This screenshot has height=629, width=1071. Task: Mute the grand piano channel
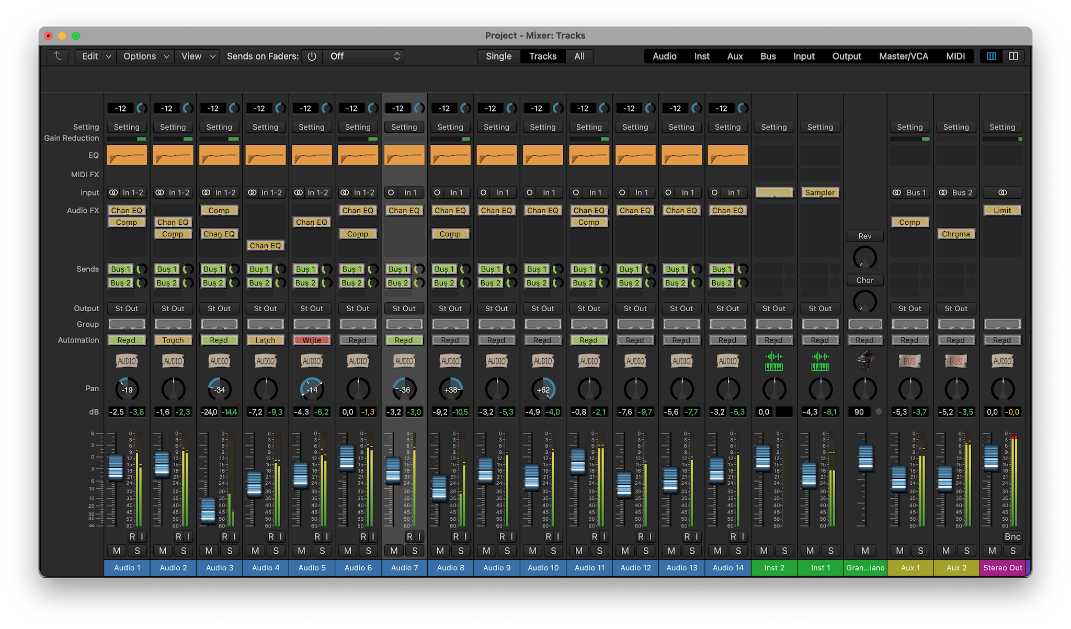(865, 551)
